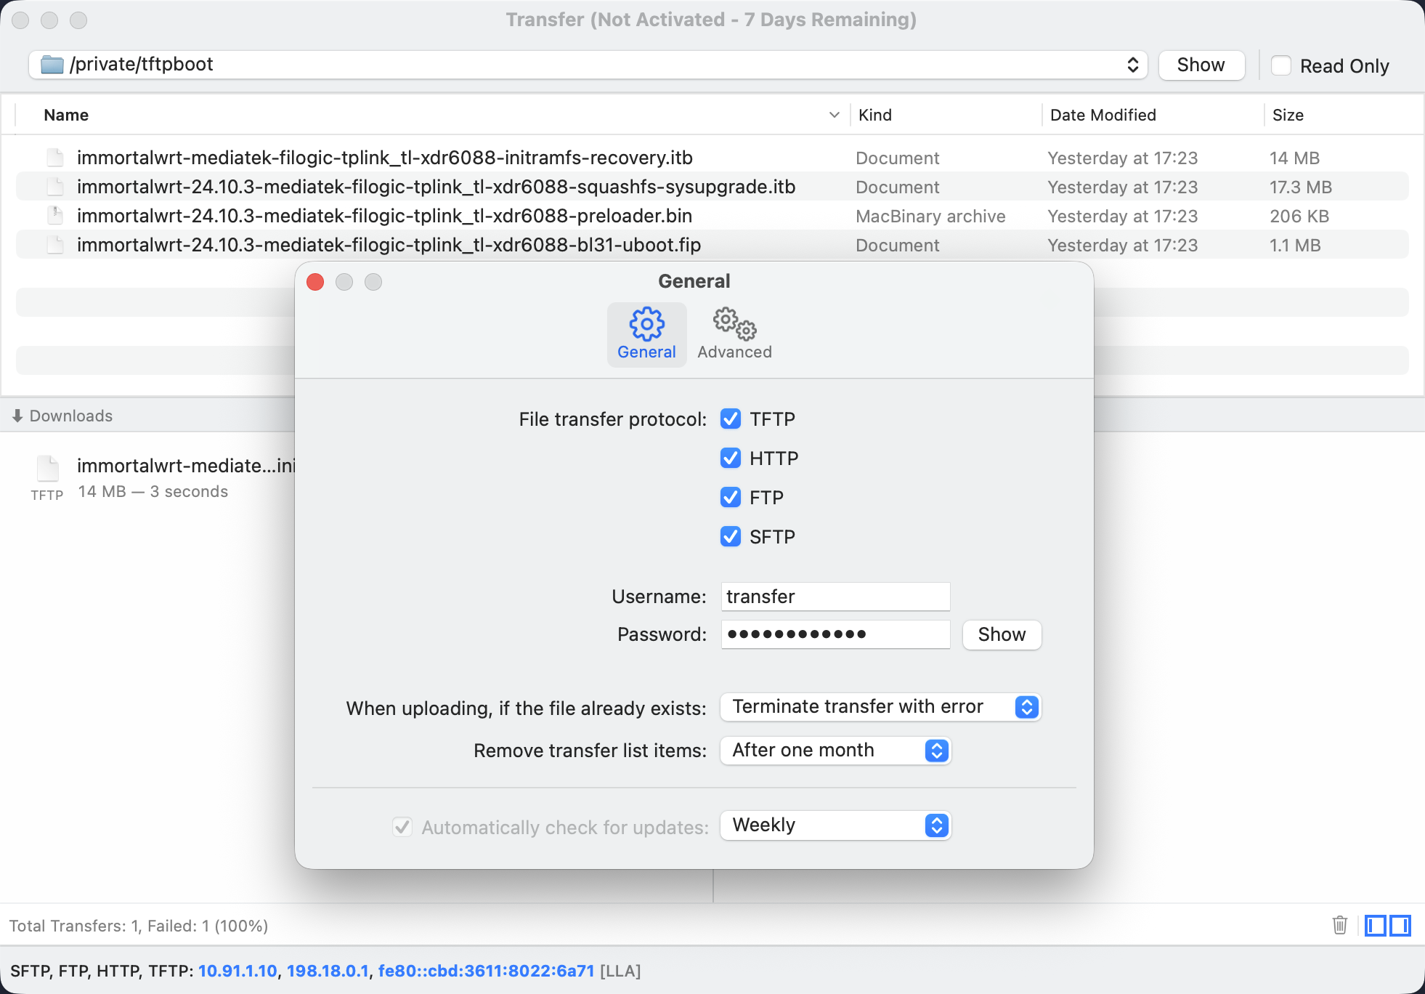Viewport: 1425px width, 994px height.
Task: Expand the Weekly update frequency dropdown
Action: point(835,825)
